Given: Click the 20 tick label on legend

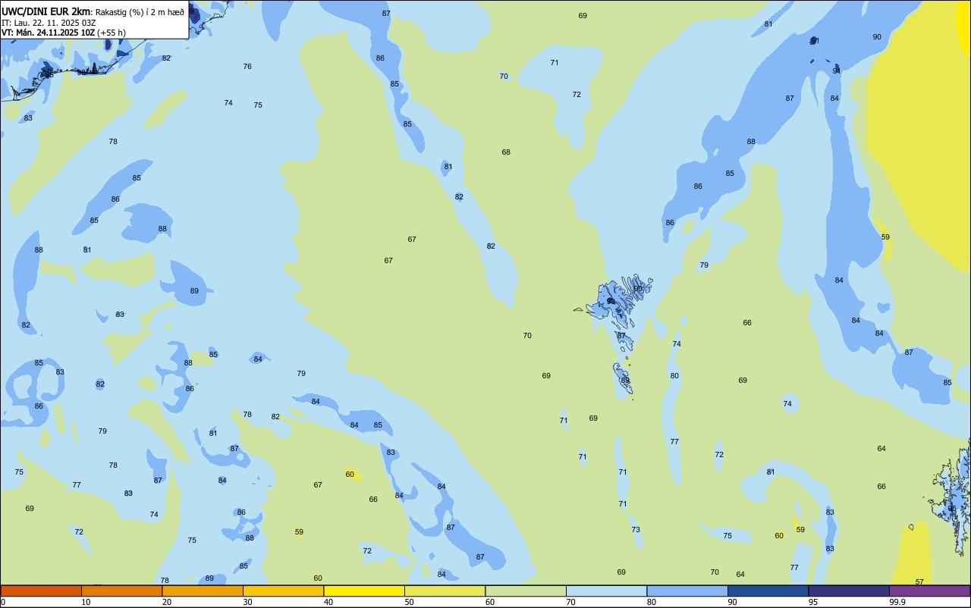Looking at the screenshot, I should click(x=167, y=602).
